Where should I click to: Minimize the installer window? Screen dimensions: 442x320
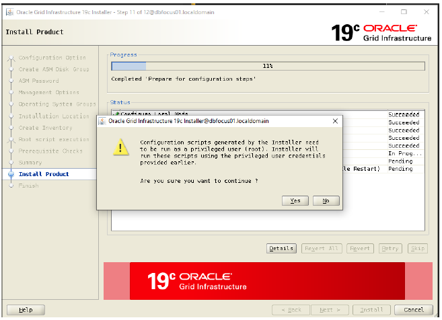tap(381, 12)
